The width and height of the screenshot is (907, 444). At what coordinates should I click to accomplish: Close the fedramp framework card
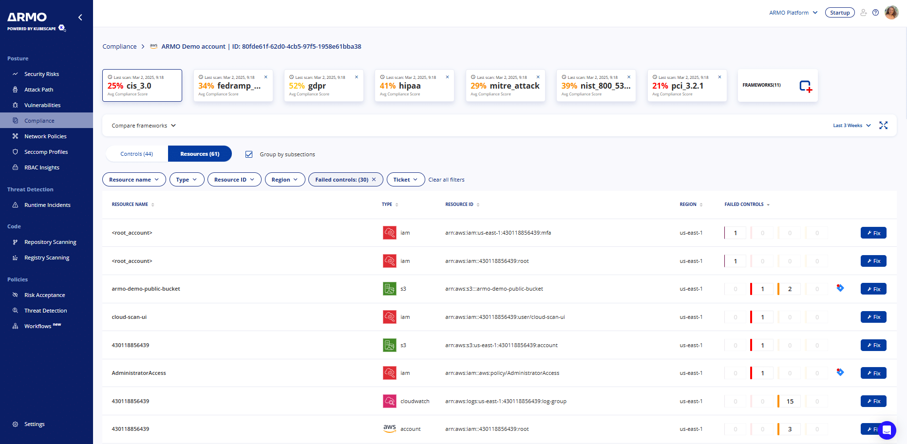(265, 77)
